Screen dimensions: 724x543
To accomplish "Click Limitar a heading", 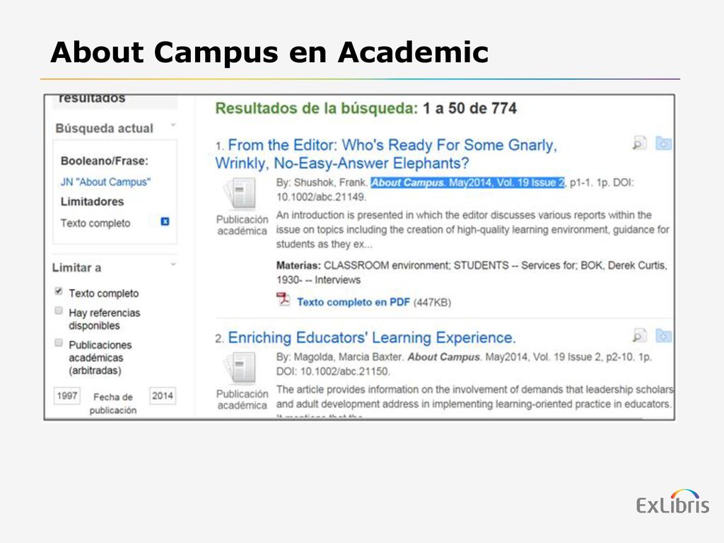I will (76, 268).
